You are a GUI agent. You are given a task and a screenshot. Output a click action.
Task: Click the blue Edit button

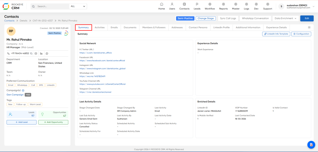(307, 18)
